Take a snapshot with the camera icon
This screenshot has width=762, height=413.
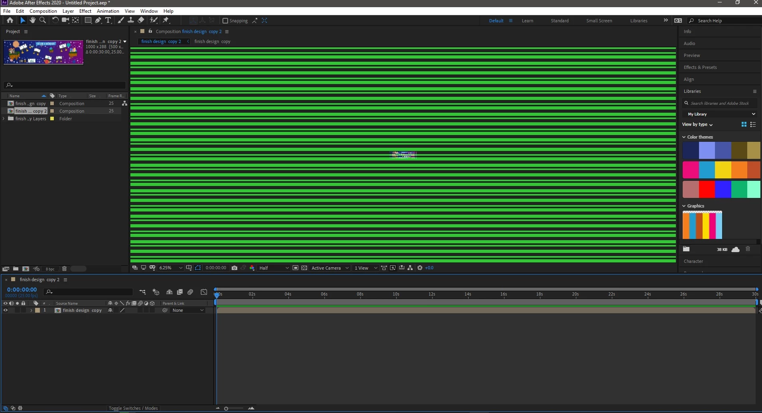coord(234,268)
